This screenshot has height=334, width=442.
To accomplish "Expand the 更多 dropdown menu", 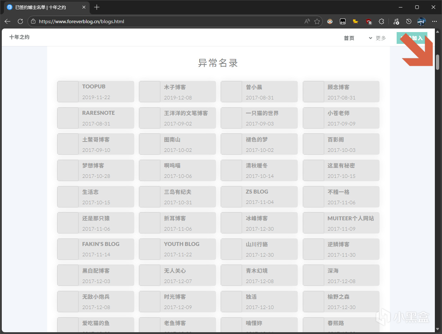I will pyautogui.click(x=377, y=38).
